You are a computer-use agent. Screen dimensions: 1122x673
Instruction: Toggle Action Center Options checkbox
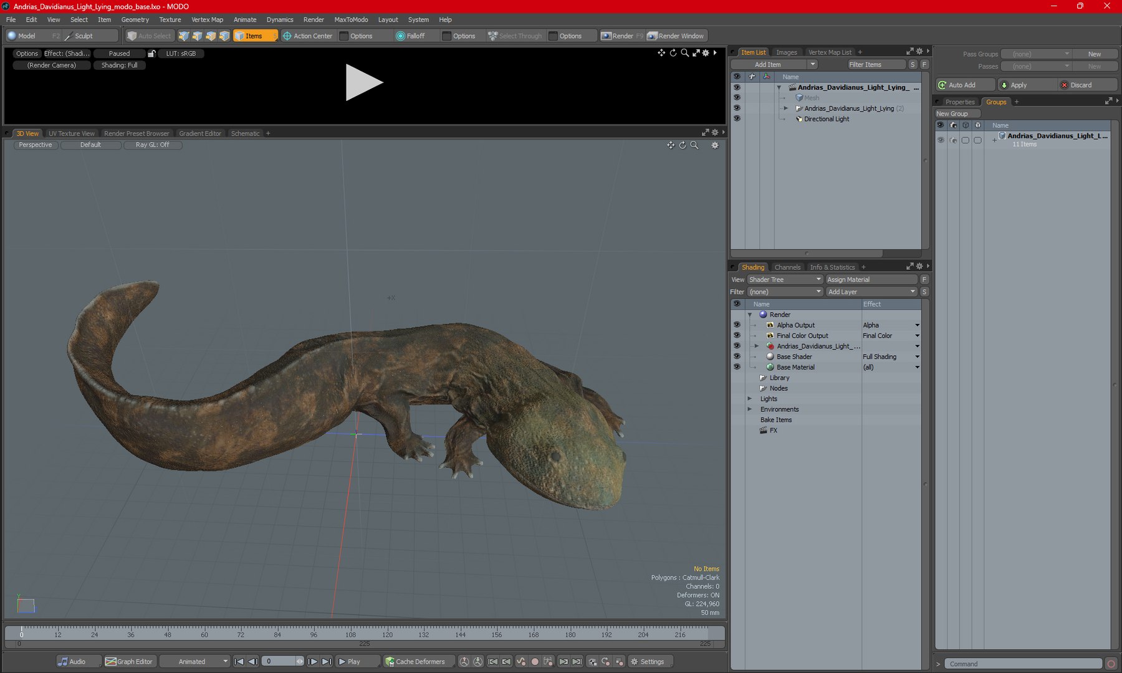pos(344,36)
